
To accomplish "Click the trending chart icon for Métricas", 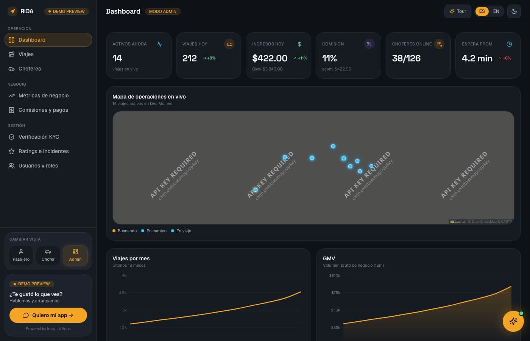I will coord(11,95).
